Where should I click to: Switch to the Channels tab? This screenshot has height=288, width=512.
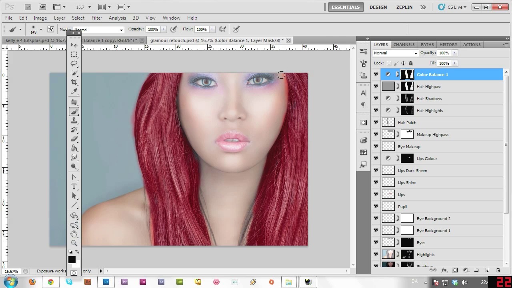tap(404, 44)
